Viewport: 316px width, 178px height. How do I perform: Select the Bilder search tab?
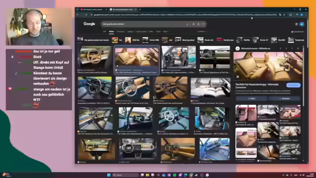click(x=111, y=32)
